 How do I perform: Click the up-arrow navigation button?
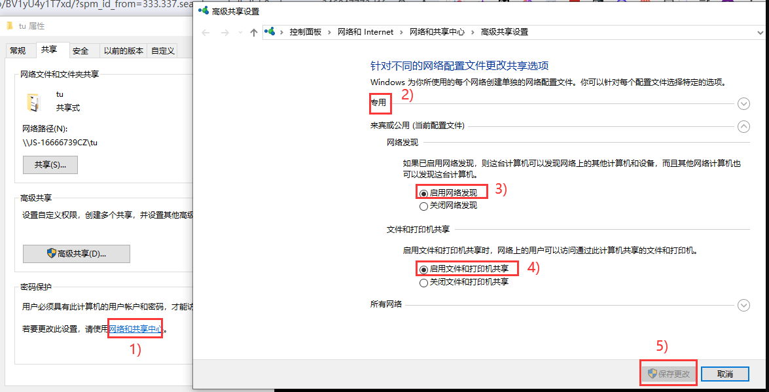pyautogui.click(x=254, y=32)
